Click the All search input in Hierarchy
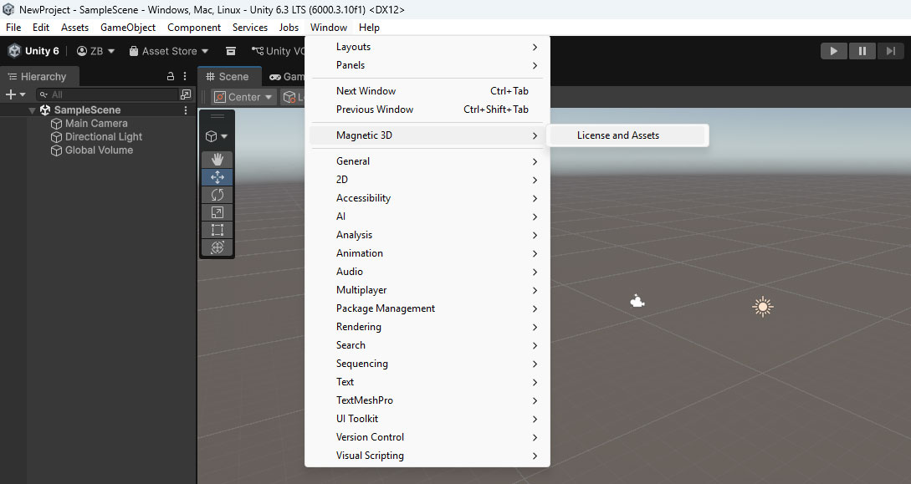911x484 pixels. 109,94
